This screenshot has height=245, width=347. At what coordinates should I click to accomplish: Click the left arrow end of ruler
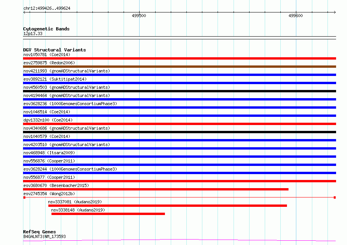coord(24,12)
